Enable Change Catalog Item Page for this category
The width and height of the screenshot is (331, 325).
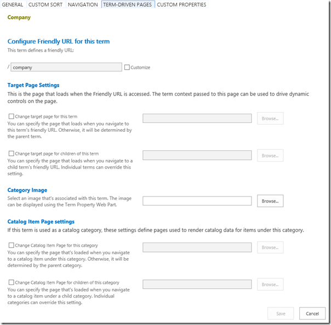[x=12, y=245]
